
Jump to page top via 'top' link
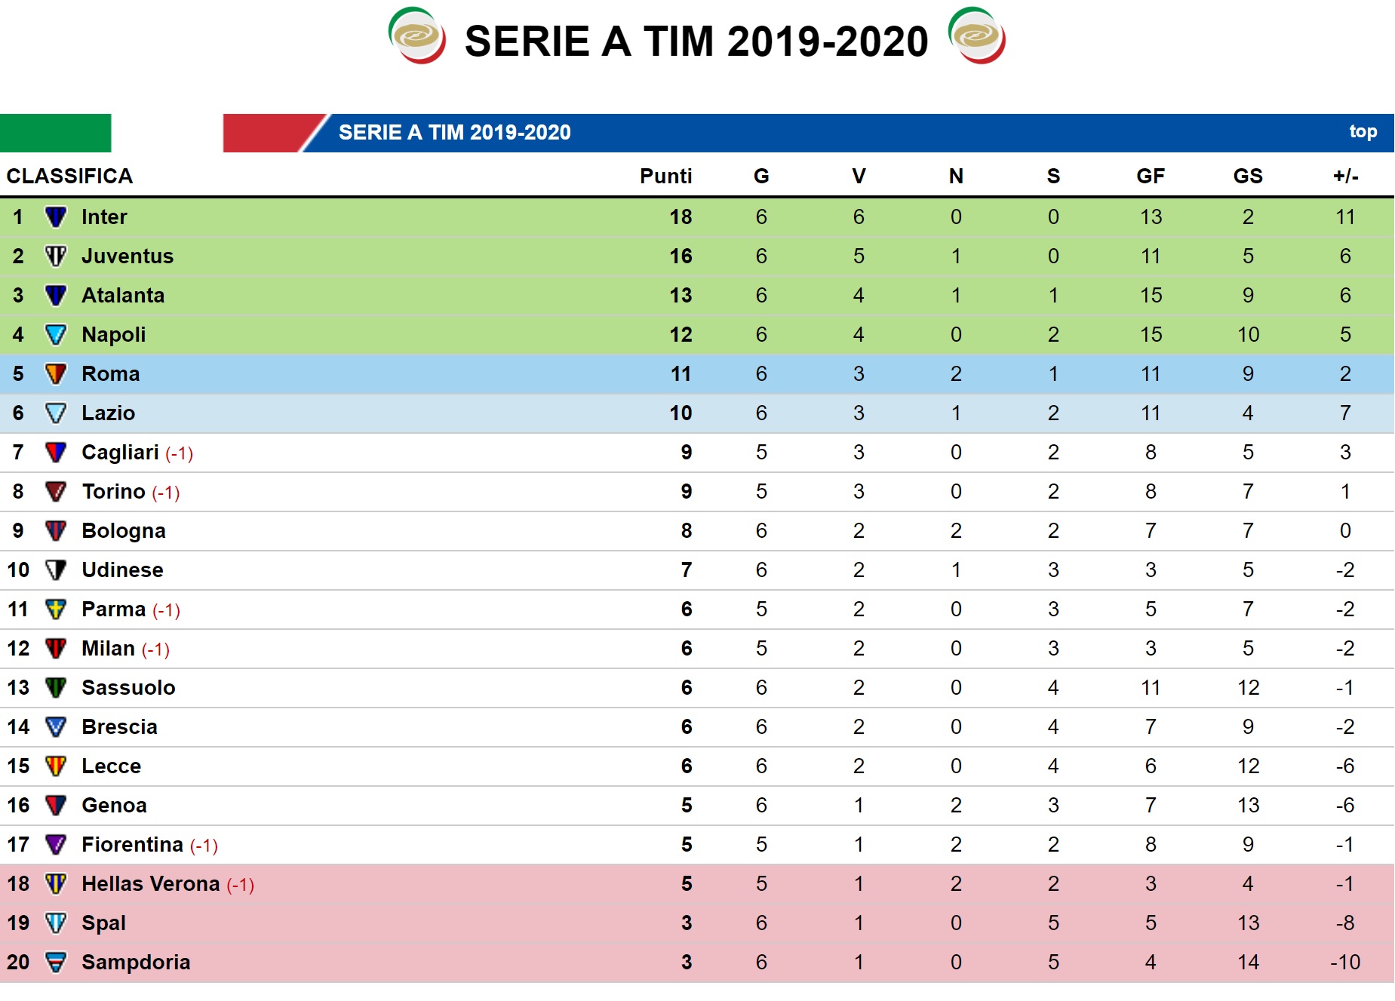(1363, 132)
